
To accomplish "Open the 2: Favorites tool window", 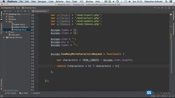I will (x=1, y=84).
